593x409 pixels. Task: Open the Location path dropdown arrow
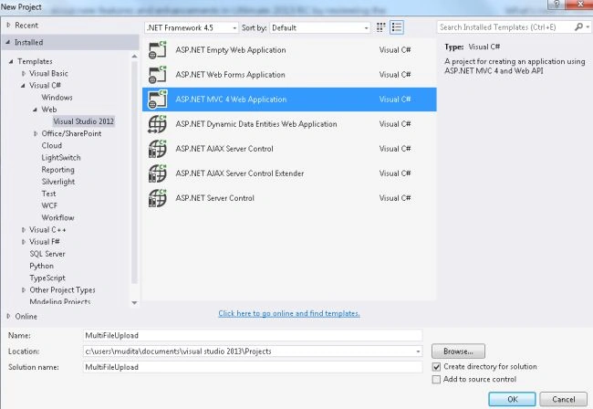[418, 351]
